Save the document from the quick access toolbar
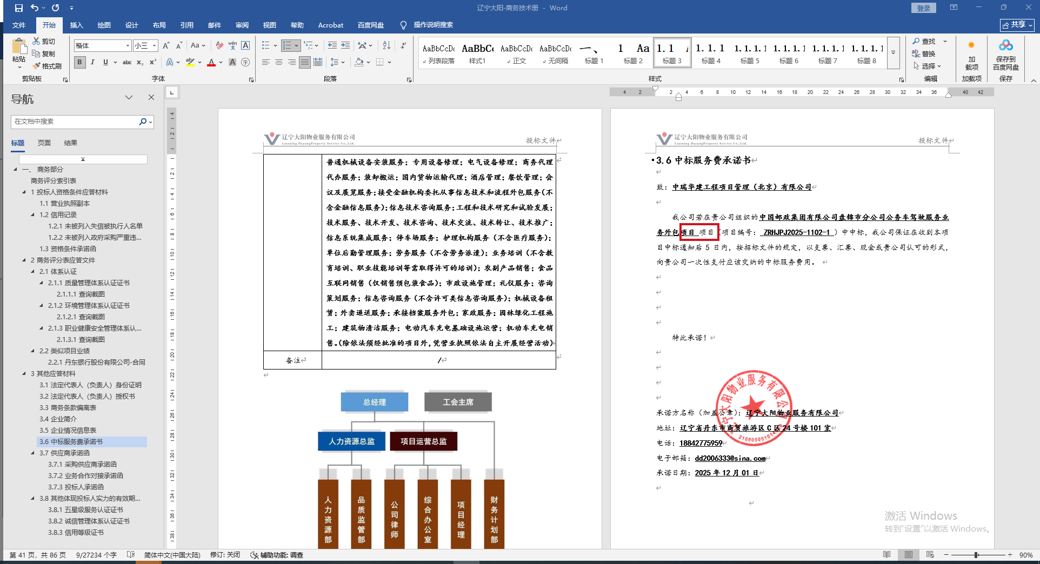Viewport: 1040px width, 564px height. pos(19,8)
